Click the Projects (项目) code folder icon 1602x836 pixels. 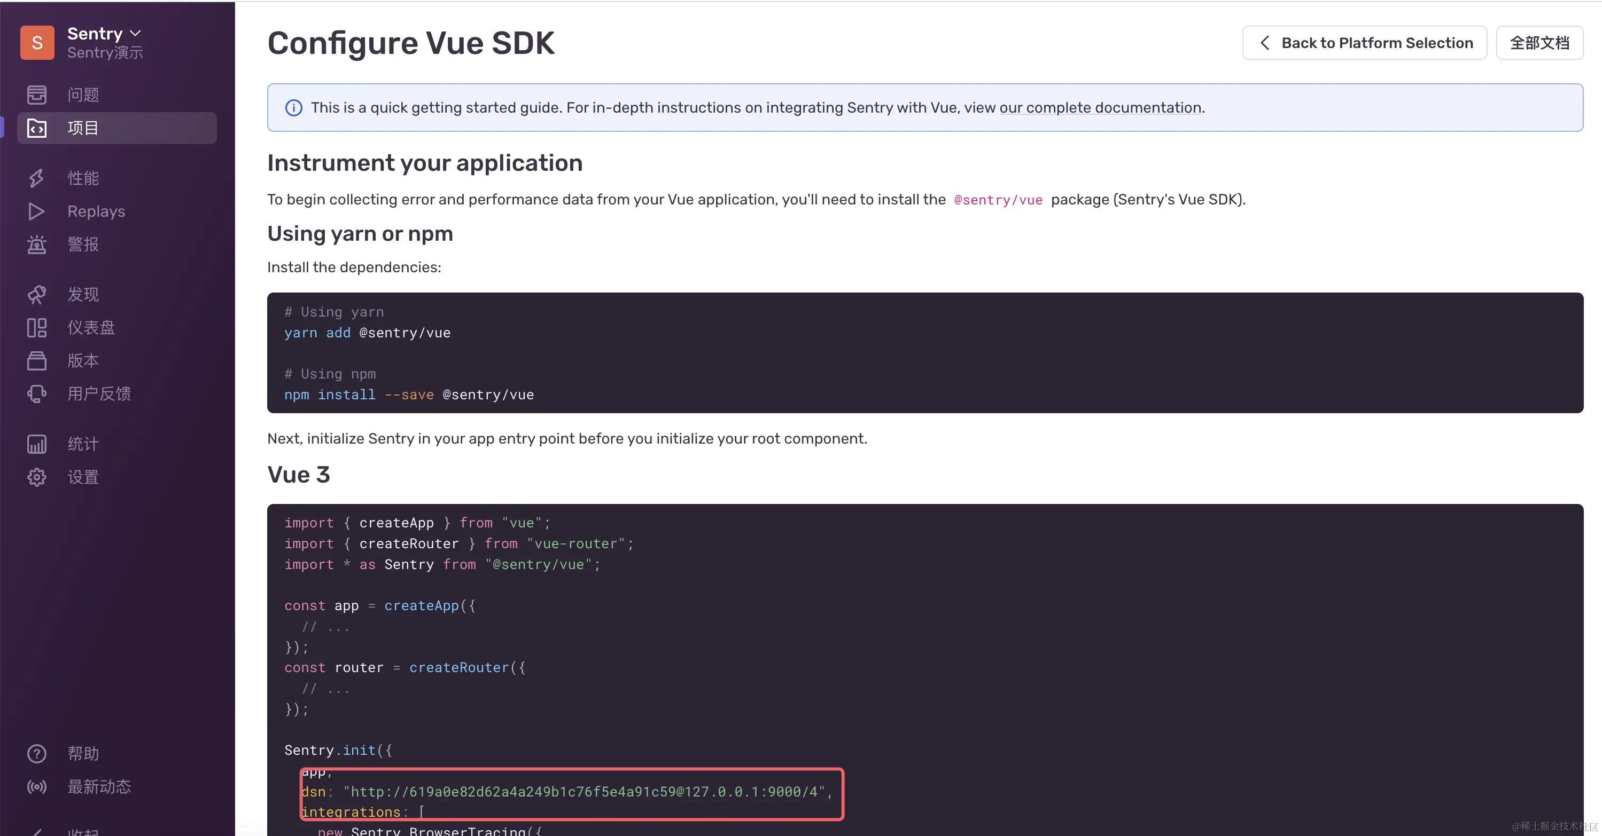pyautogui.click(x=37, y=128)
